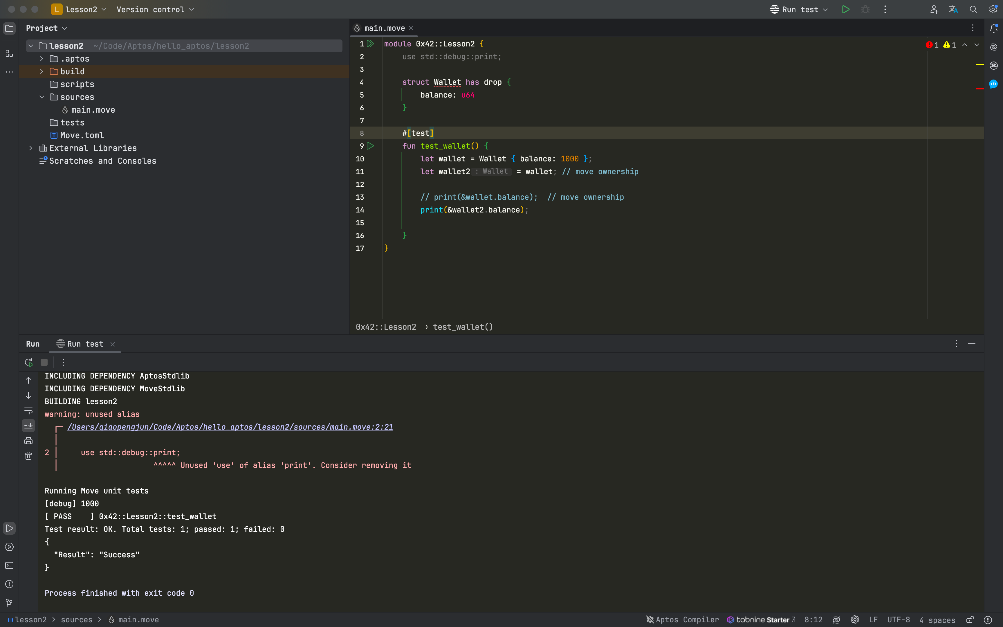Screen dimensions: 1003x627
Task: Open the Services tool window icon
Action: 9,547
